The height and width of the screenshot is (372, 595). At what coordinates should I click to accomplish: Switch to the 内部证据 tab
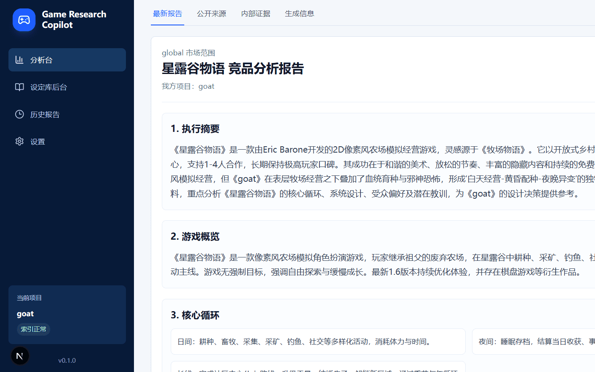pos(256,14)
